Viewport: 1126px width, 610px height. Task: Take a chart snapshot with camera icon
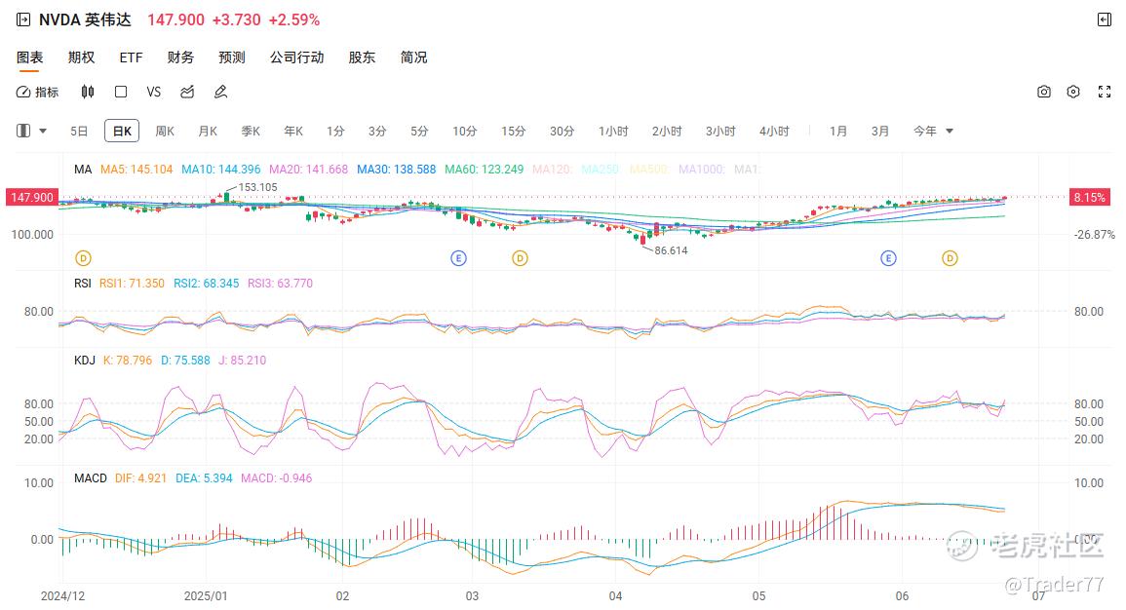pos(1043,92)
